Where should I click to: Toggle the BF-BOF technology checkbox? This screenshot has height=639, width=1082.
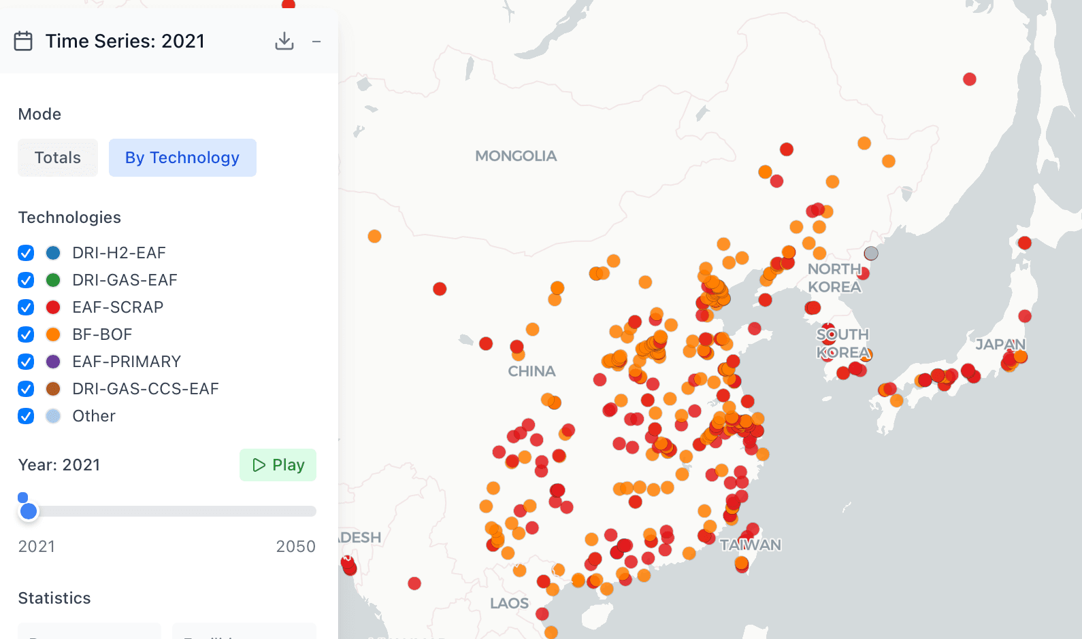[x=26, y=334]
